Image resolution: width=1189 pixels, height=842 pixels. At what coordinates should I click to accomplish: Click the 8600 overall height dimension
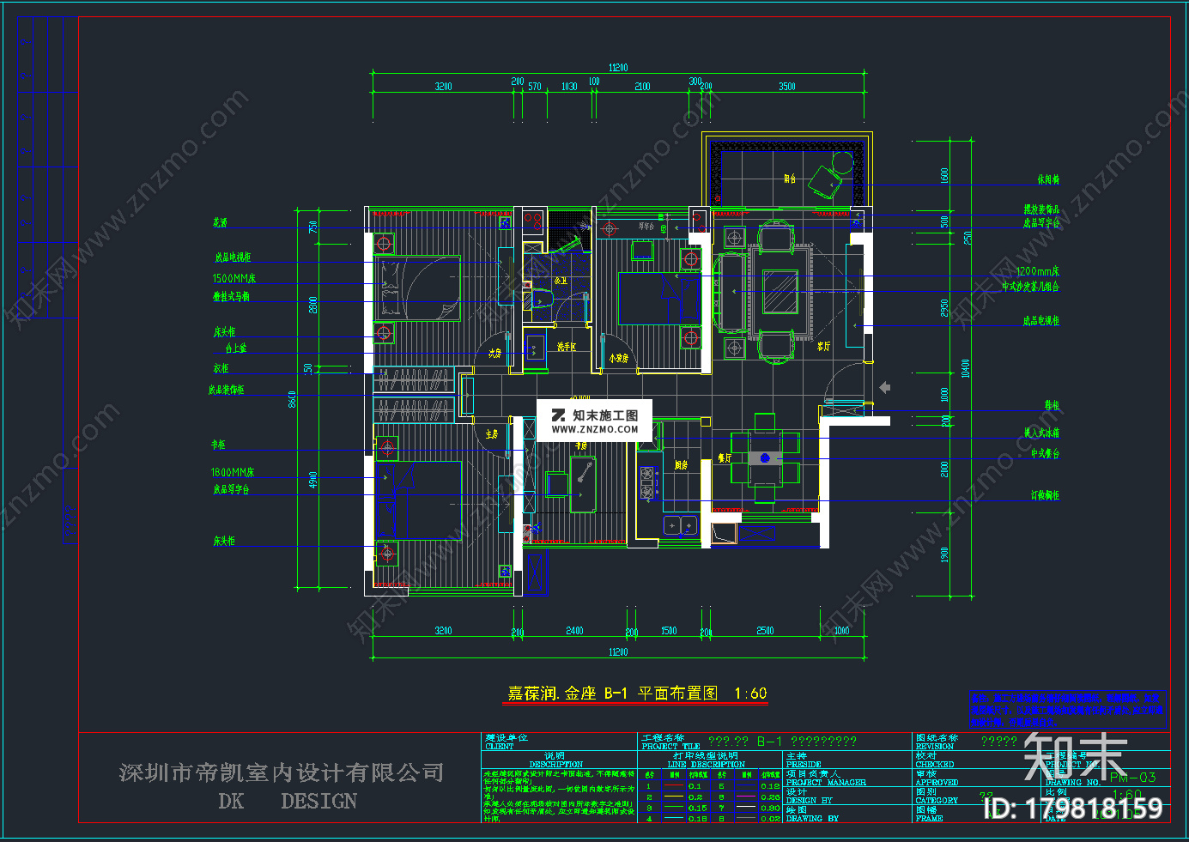click(x=292, y=399)
